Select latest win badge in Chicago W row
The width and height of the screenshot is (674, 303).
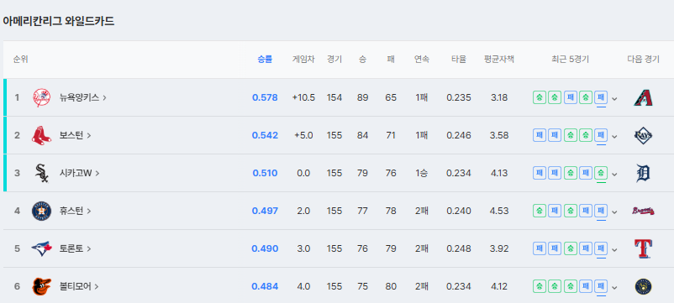tap(601, 174)
